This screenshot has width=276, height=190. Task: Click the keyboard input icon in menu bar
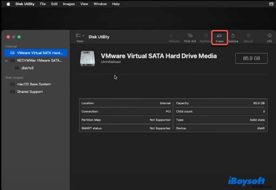pyautogui.click(x=271, y=4)
